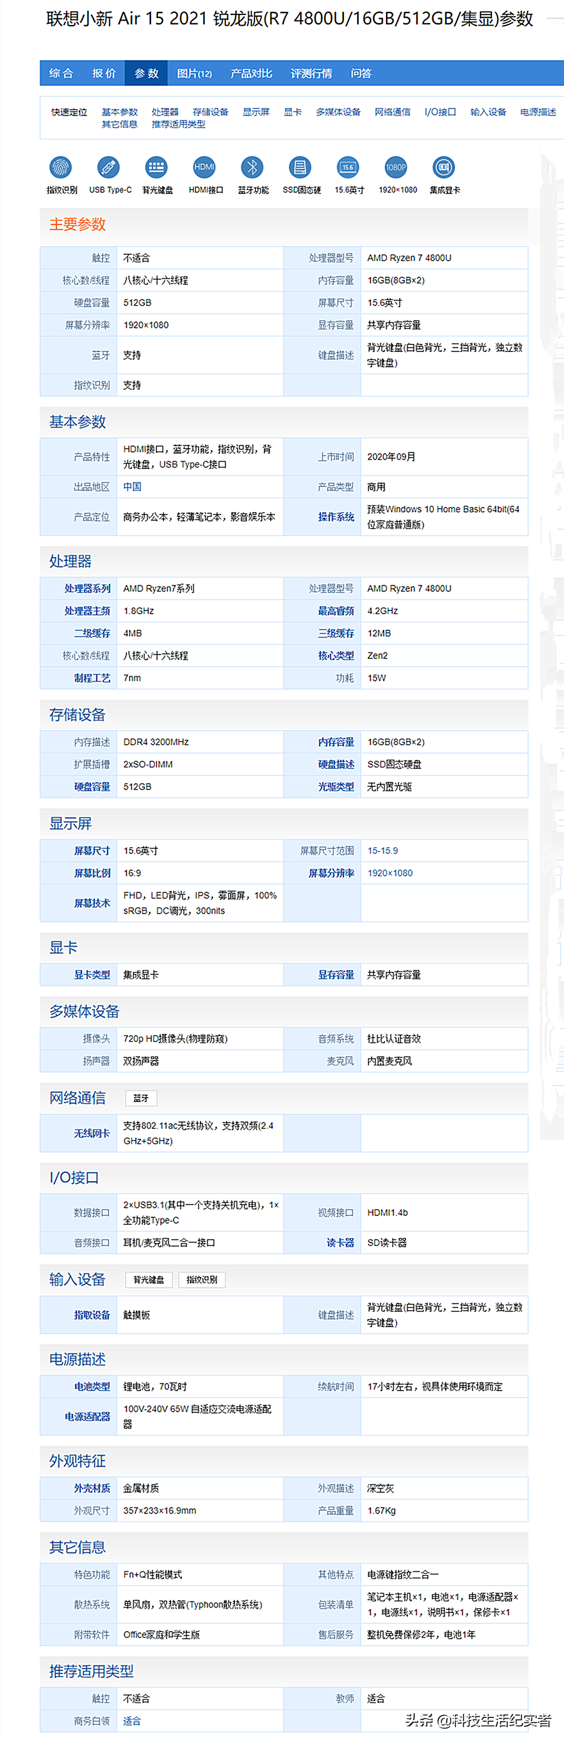Open the 处理器系列 label link

click(87, 589)
